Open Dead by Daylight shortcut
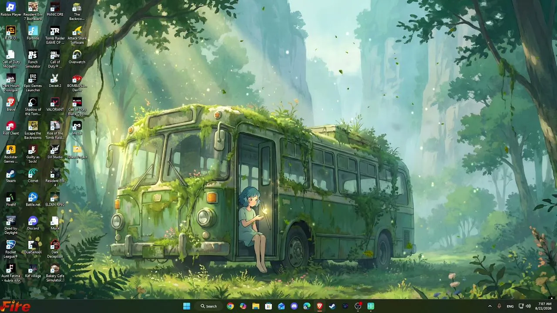The height and width of the screenshot is (313, 557). coord(11,226)
